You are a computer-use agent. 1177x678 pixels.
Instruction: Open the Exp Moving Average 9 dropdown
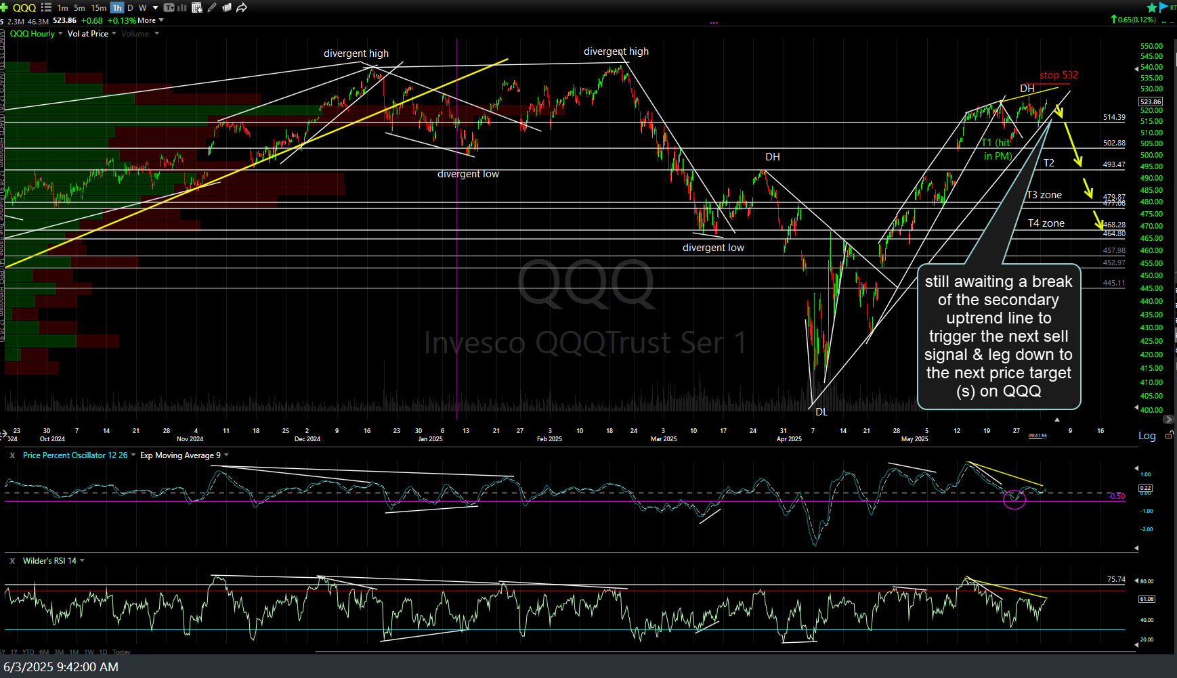coord(179,455)
